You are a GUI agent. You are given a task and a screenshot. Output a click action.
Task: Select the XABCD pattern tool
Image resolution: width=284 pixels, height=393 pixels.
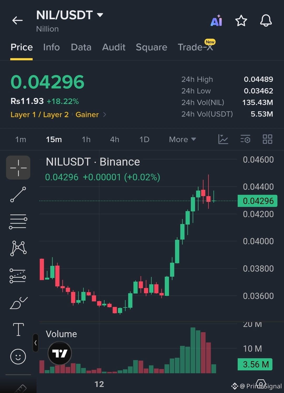click(x=18, y=248)
